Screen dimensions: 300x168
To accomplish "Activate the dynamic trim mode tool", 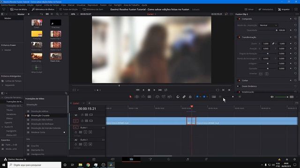I will point(143,97).
